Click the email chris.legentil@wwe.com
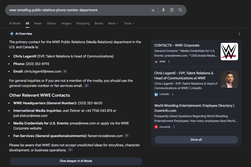Screen dimensions: 251x167 (x=42, y=71)
